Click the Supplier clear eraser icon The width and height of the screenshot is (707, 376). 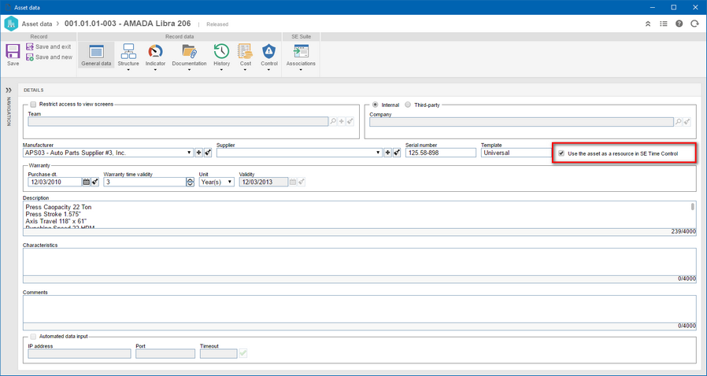[x=396, y=153]
